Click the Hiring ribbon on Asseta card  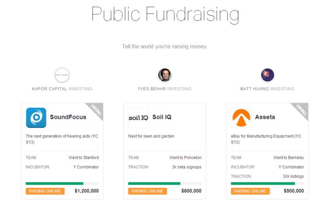(302, 109)
